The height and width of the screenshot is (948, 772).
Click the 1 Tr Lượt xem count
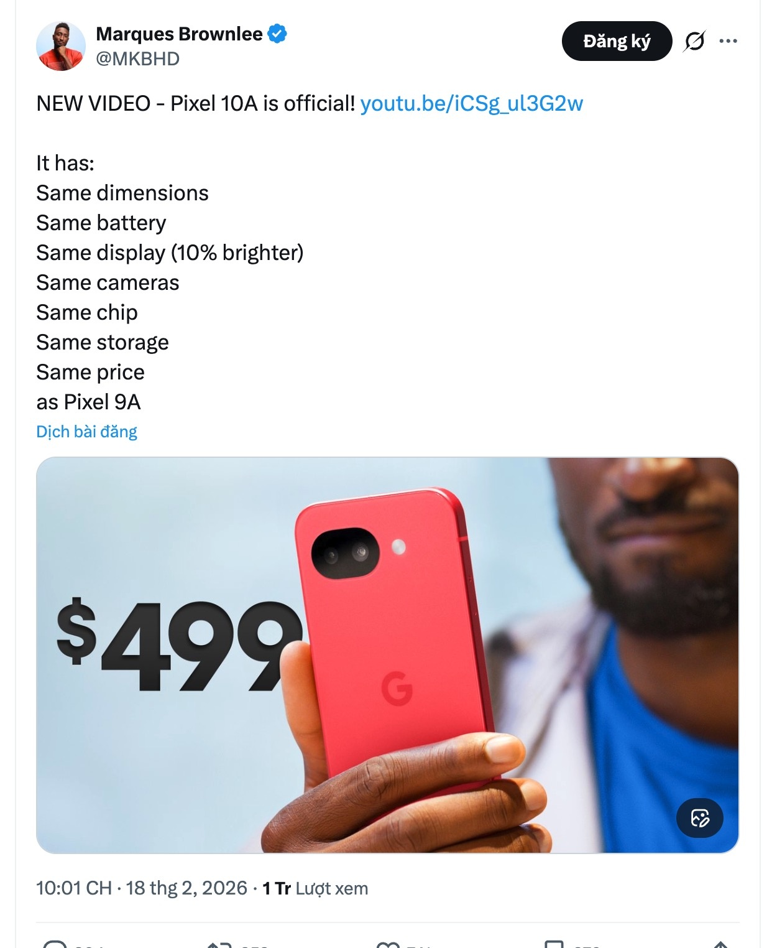coord(315,888)
